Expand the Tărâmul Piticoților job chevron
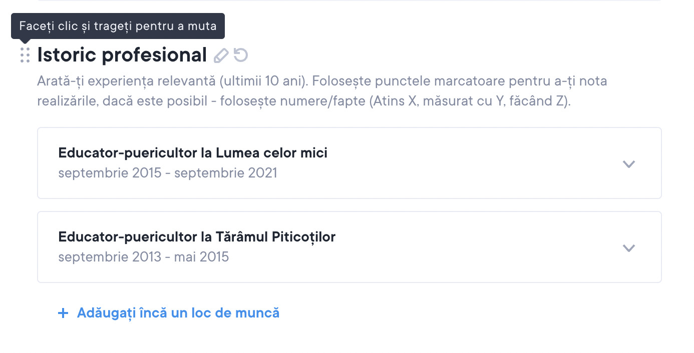The height and width of the screenshot is (353, 694). coord(628,247)
